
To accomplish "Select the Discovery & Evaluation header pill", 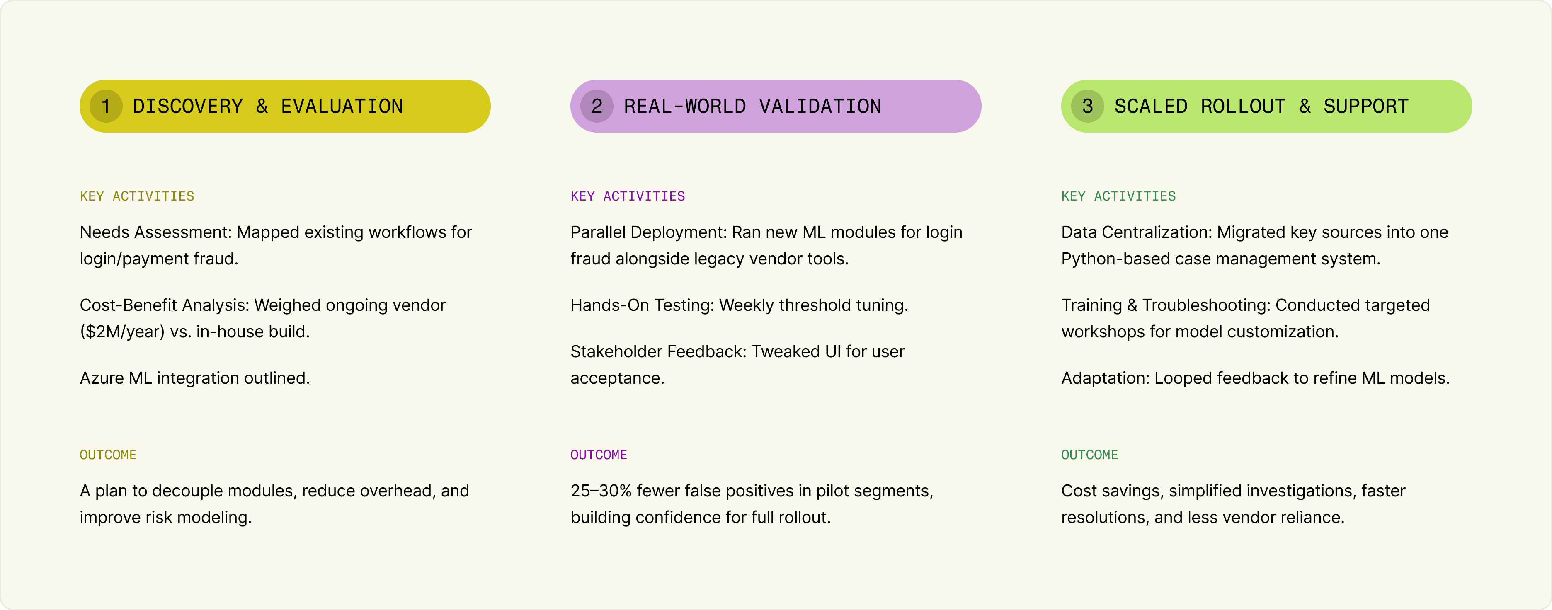I will [285, 106].
